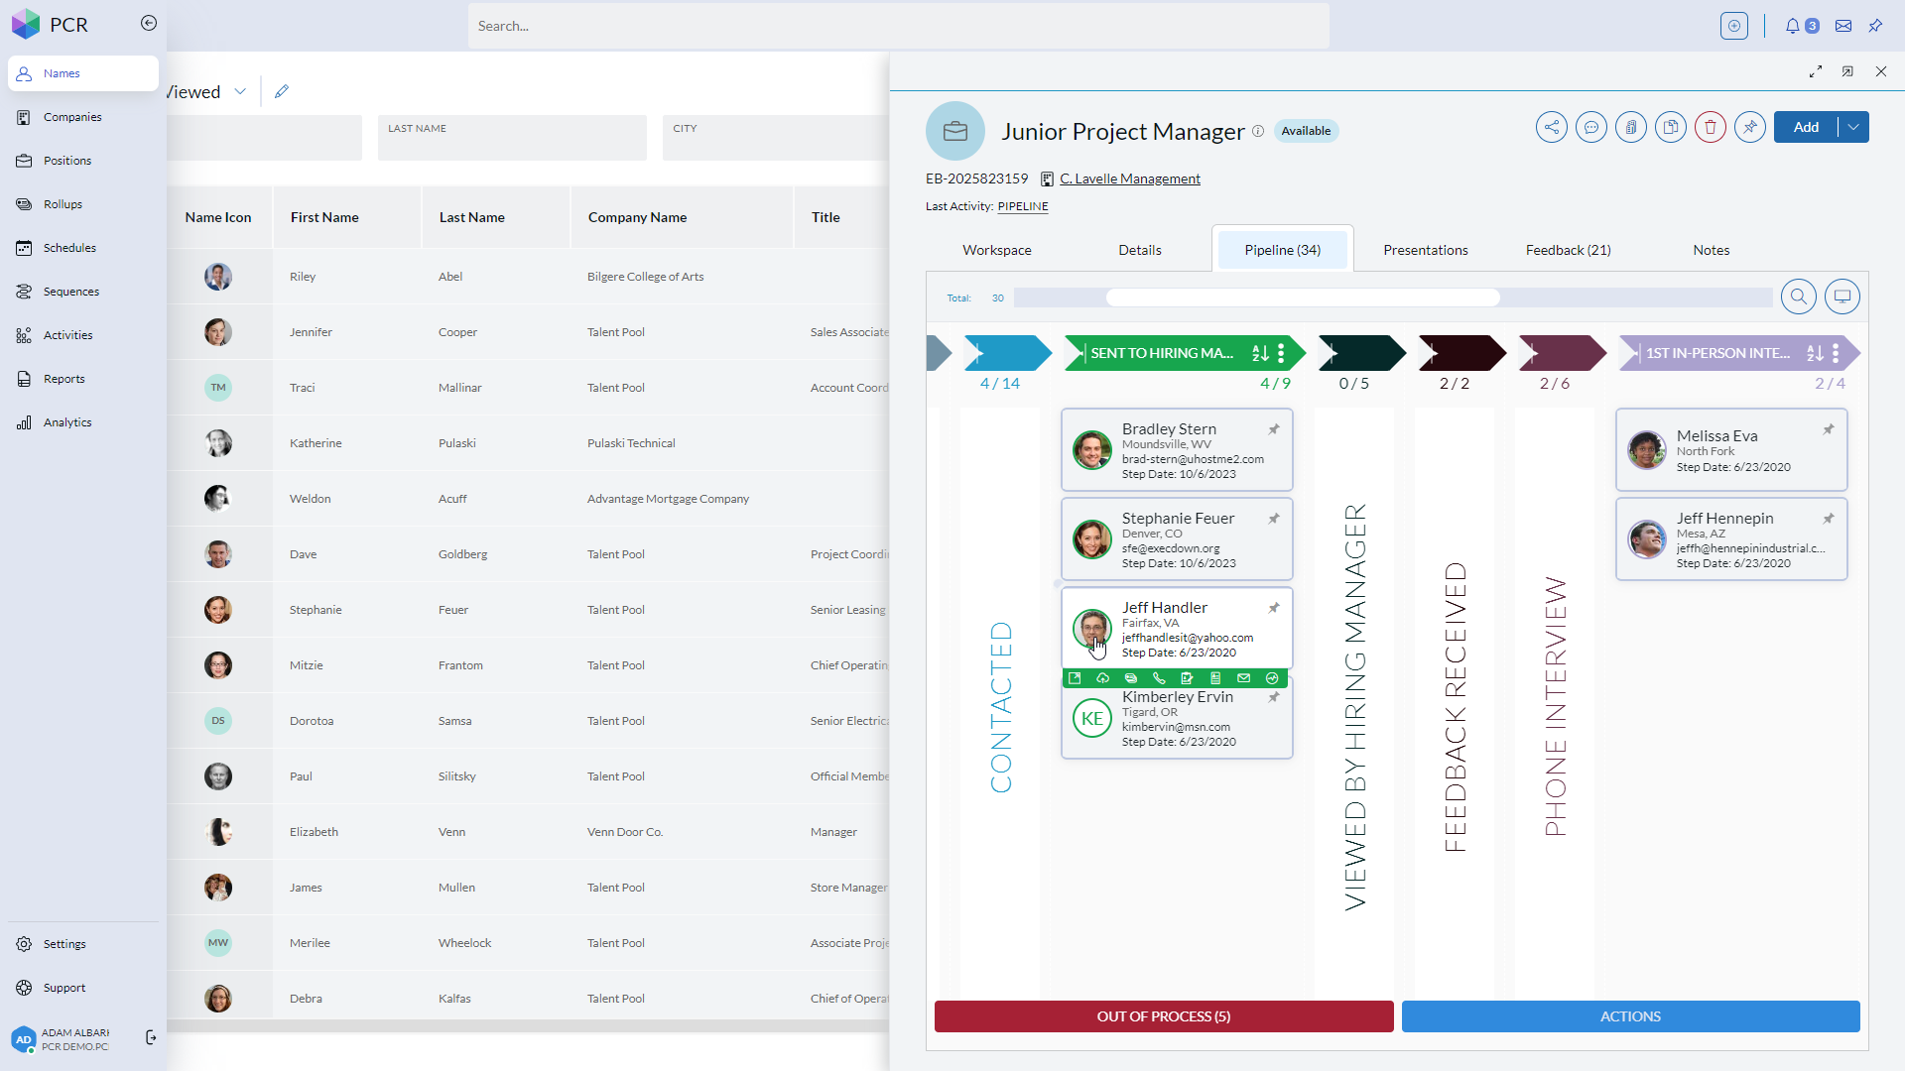Open the Viewed list dropdown chevron
The width and height of the screenshot is (1905, 1071).
240,91
